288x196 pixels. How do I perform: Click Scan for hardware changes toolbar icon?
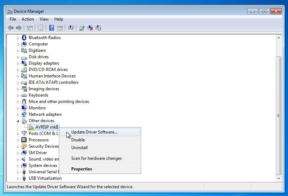pyautogui.click(x=71, y=28)
